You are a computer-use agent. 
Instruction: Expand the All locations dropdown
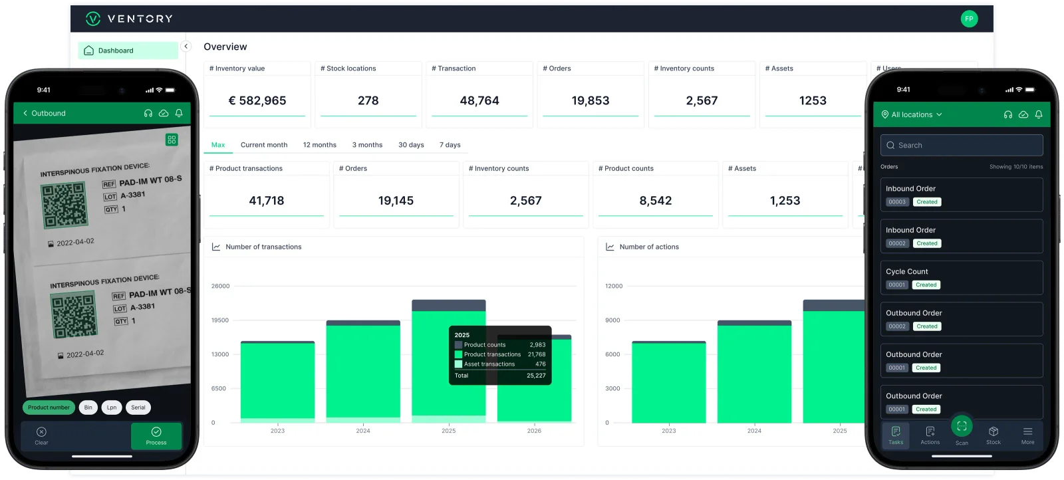pos(912,114)
